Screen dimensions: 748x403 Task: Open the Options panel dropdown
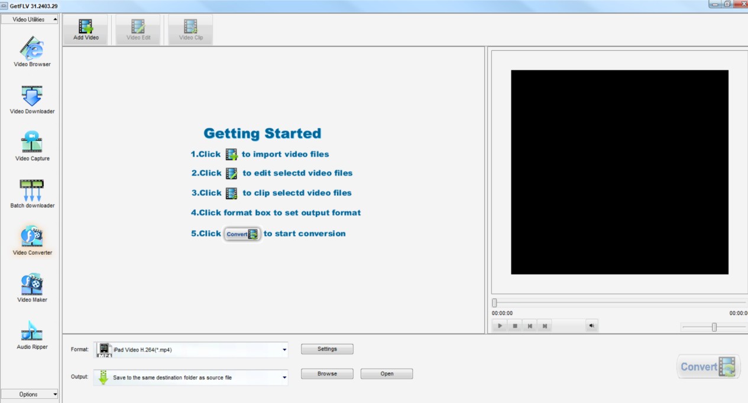[x=30, y=394]
